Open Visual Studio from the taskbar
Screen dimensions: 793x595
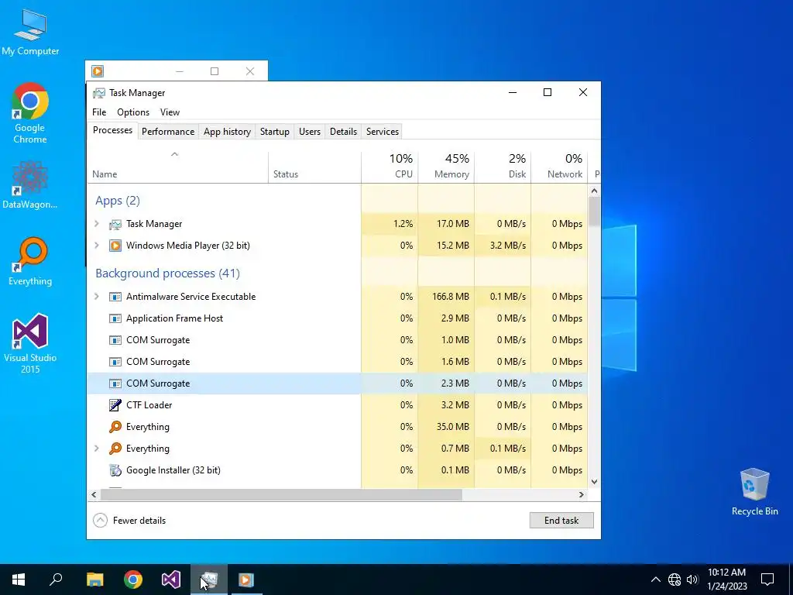tap(171, 580)
